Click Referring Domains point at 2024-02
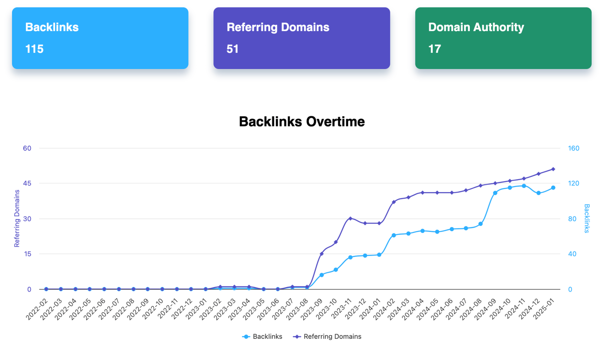This screenshot has height=344, width=600. (394, 202)
